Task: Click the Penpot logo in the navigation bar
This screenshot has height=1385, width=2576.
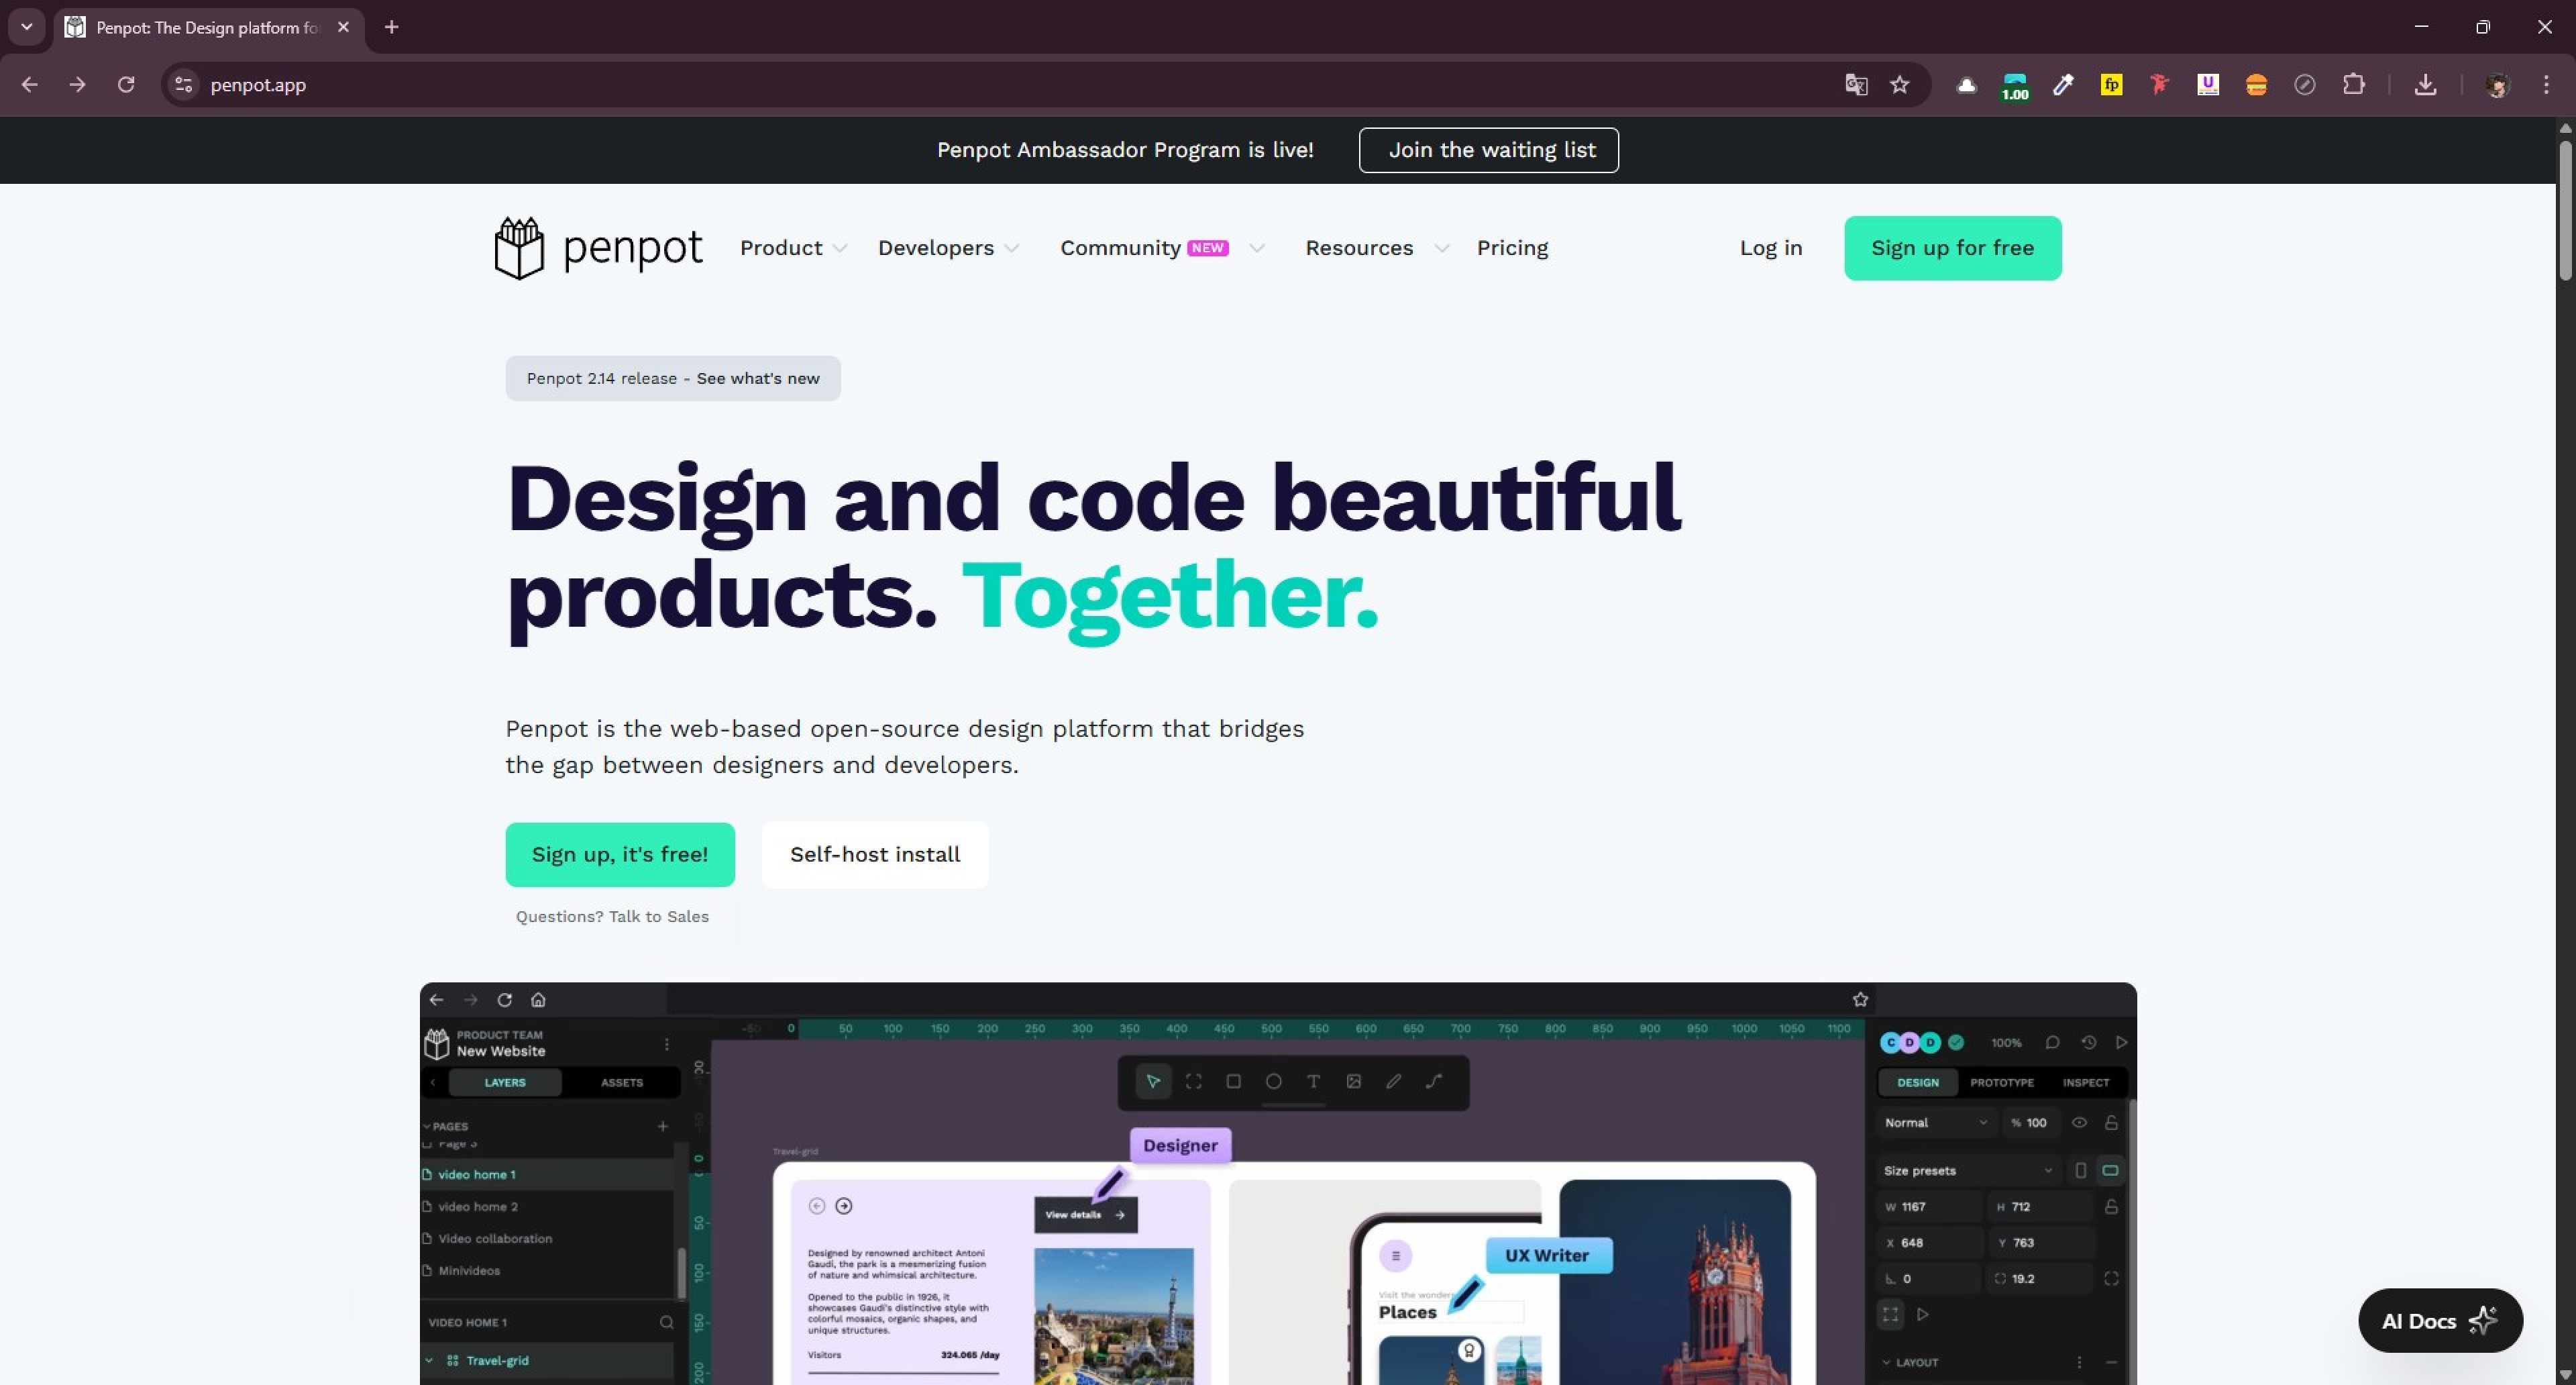Action: point(598,248)
